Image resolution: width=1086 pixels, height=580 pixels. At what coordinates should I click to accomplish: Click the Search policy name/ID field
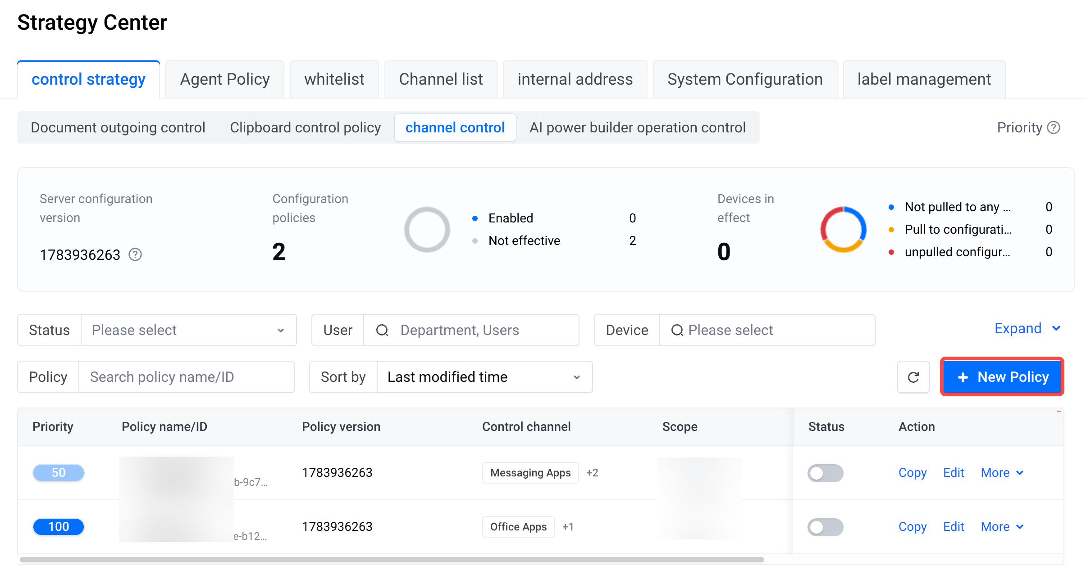point(187,377)
